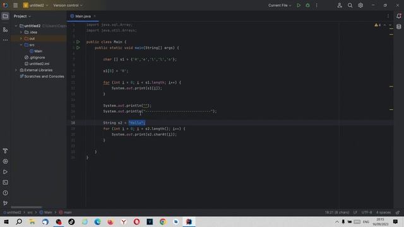This screenshot has height=227, width=404.
Task: Click the Project panel horizontal scrollbar
Action: pyautogui.click(x=26, y=207)
